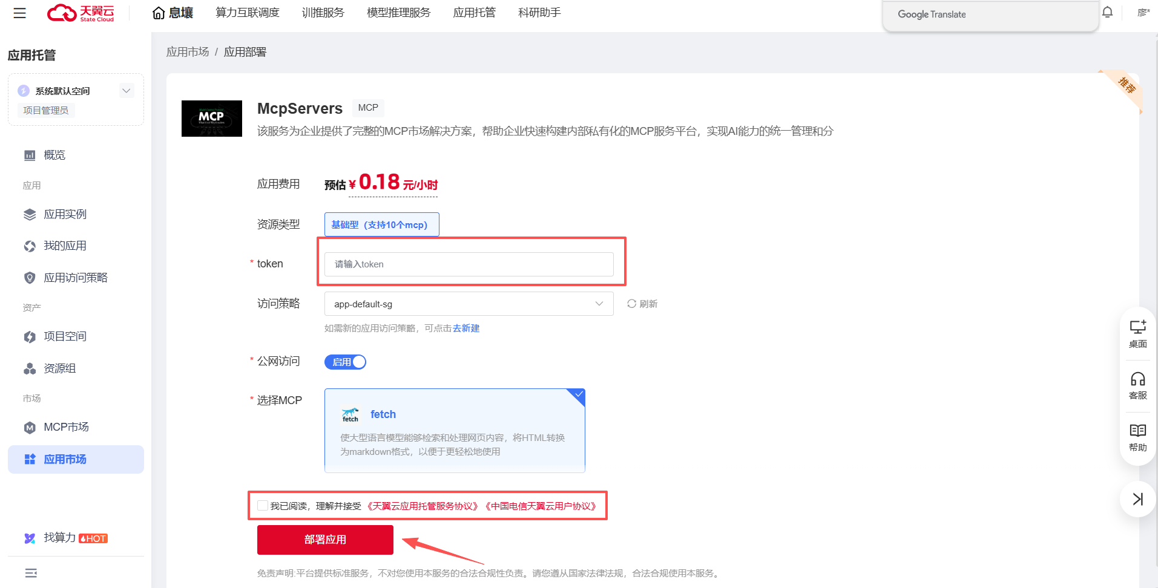Click the 系统默认空间 workspace icon
1158x588 pixels.
(x=24, y=91)
